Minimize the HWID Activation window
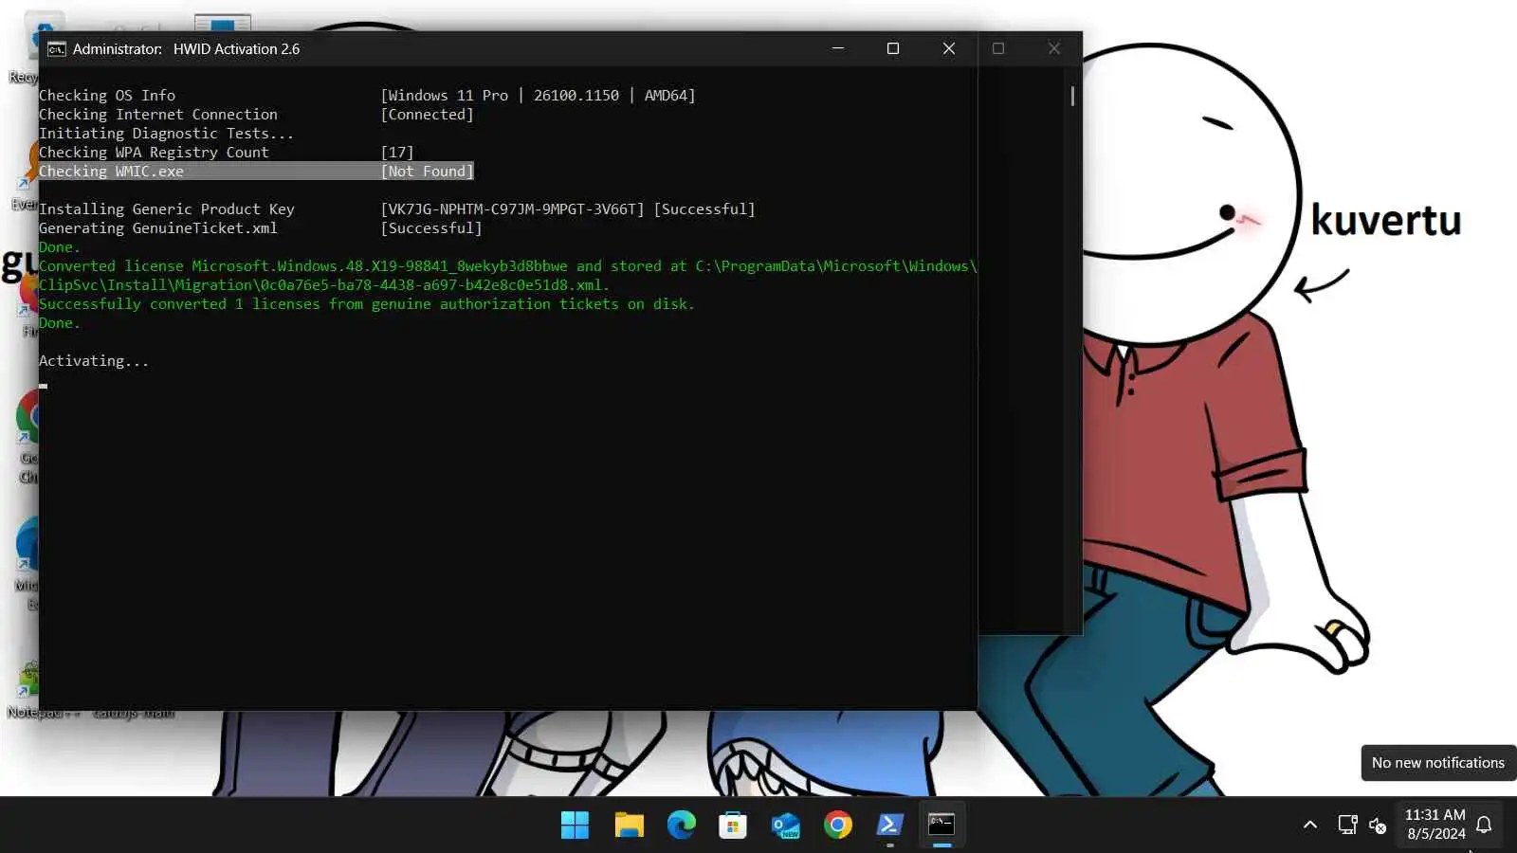1517x853 pixels. coord(838,48)
